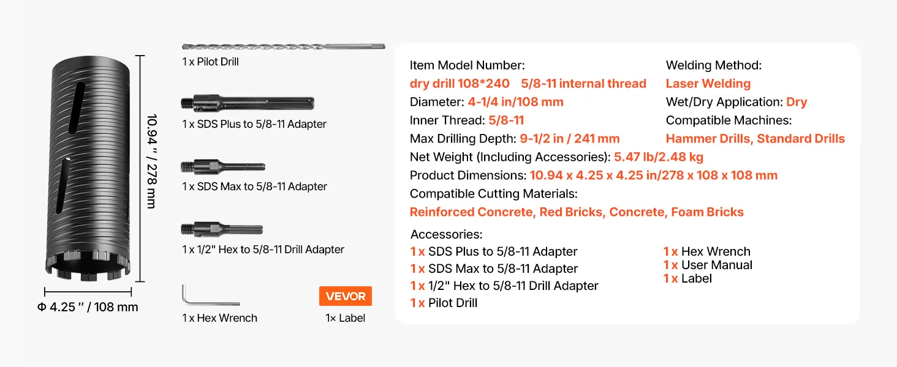Click the black diamond core drill bit image
The height and width of the screenshot is (367, 897).
click(x=88, y=168)
